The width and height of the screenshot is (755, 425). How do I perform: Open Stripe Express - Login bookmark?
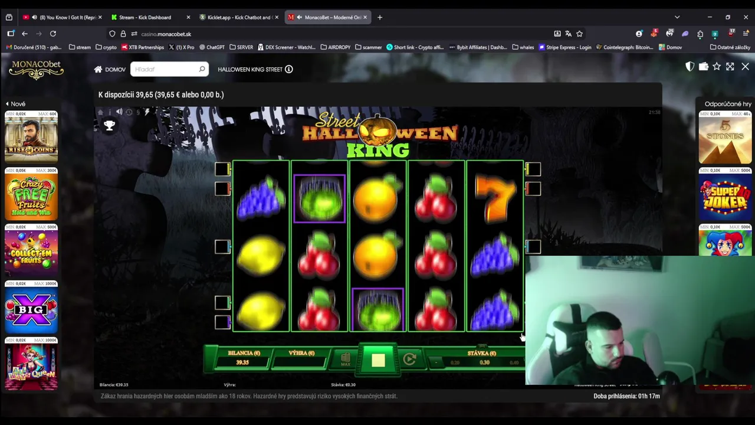pos(565,47)
